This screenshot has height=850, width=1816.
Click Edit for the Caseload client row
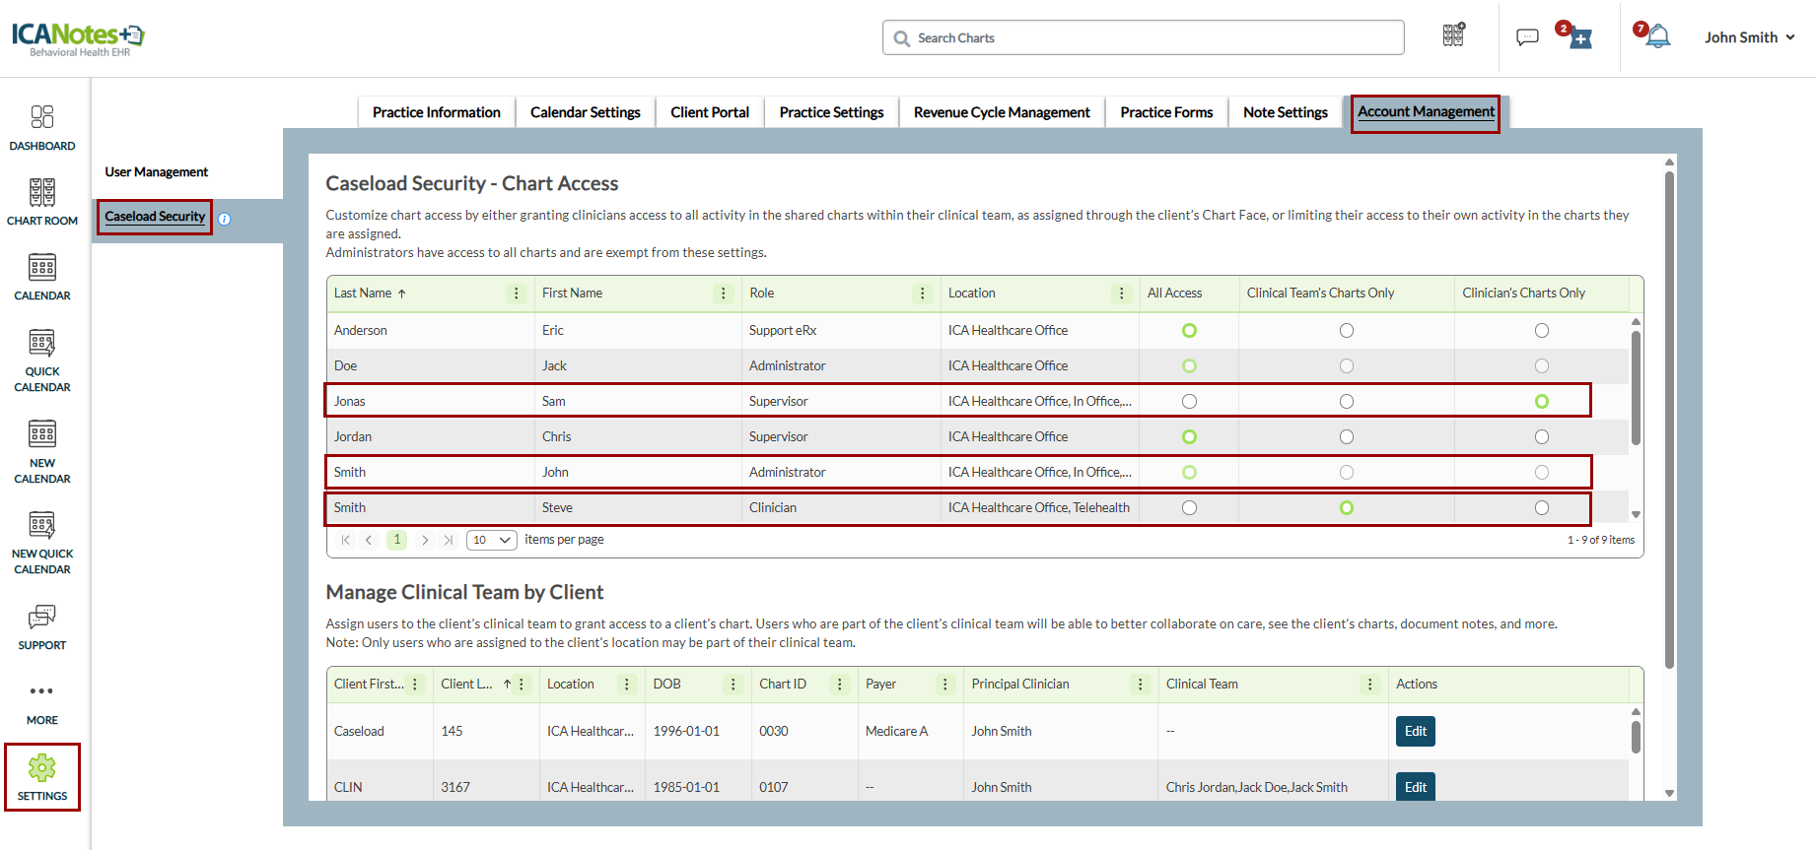(1415, 731)
